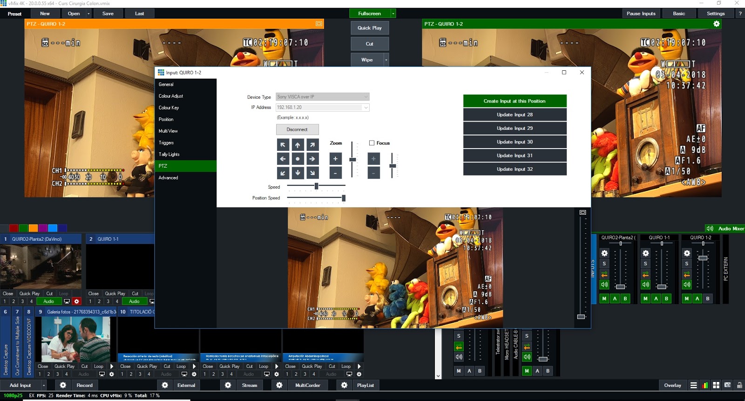745x401 pixels.
Task: Switch to the Multi View tab
Action: coord(186,131)
